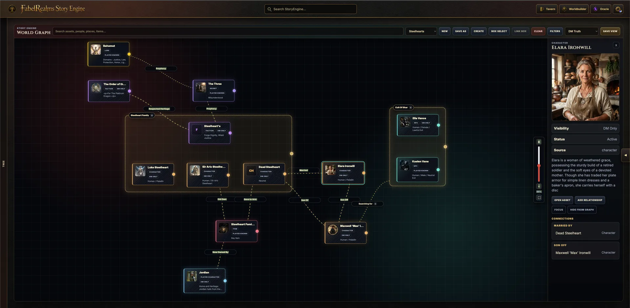Zoom in with the plus icon
Image resolution: width=630 pixels, height=308 pixels.
pos(539,142)
